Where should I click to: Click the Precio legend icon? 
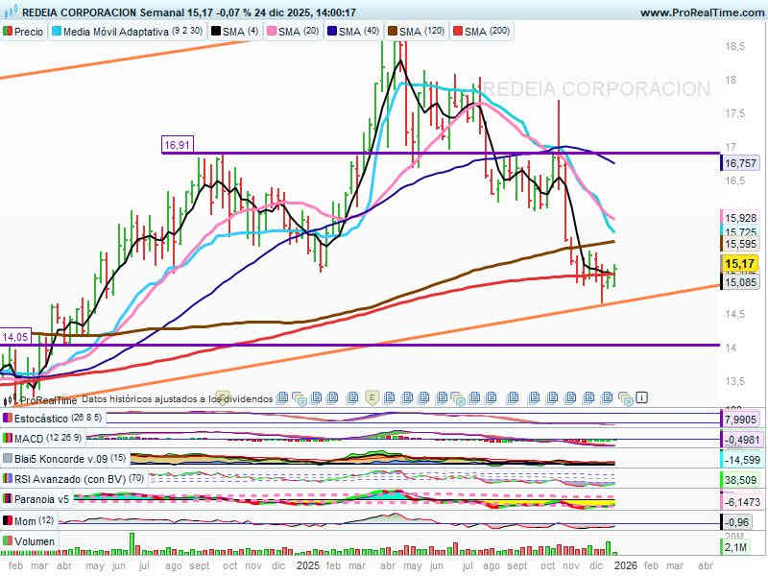[x=9, y=32]
